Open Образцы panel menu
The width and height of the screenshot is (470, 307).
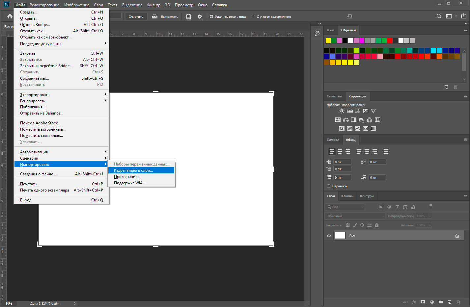[465, 30]
